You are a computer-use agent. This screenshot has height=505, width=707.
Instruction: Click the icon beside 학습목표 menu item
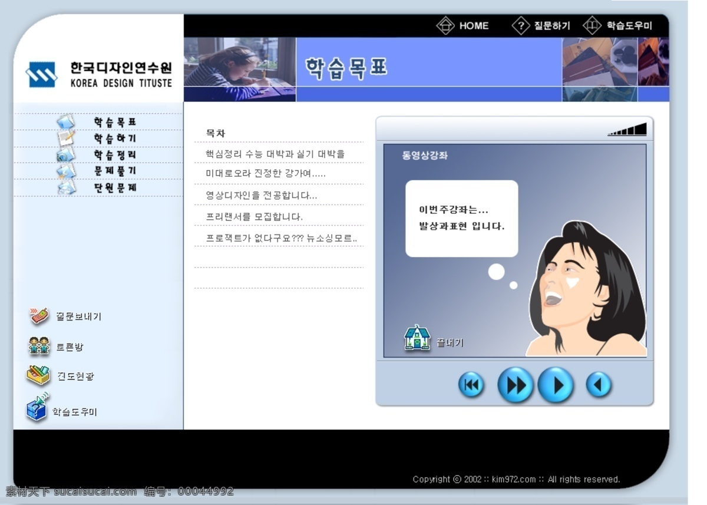pos(65,122)
